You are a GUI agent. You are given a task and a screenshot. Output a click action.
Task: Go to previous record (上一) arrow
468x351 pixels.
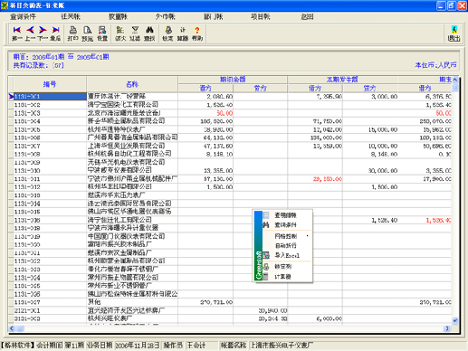tap(30, 30)
